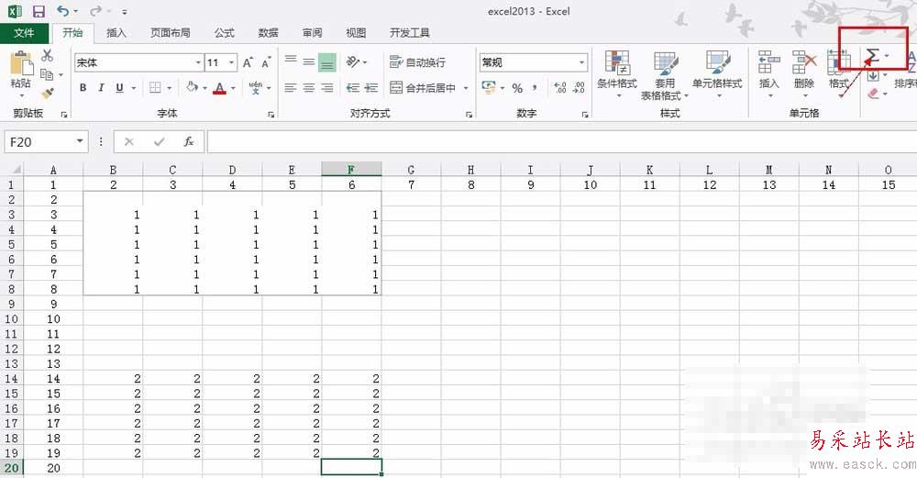The width and height of the screenshot is (917, 478).
Task: Toggle Bold formatting
Action: pos(83,88)
